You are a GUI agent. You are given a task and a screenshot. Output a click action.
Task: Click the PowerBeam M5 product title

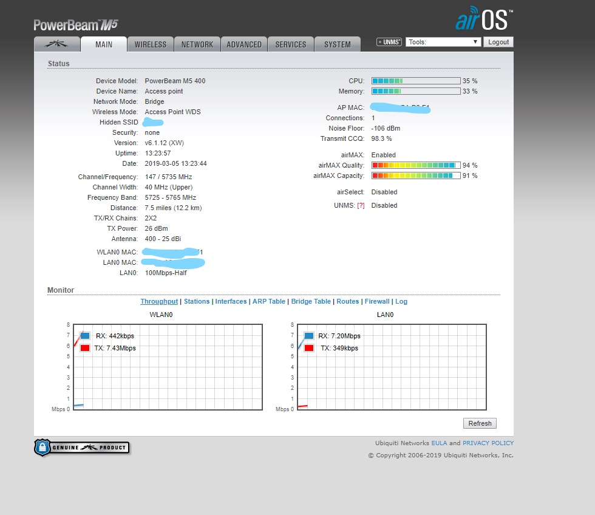[76, 25]
